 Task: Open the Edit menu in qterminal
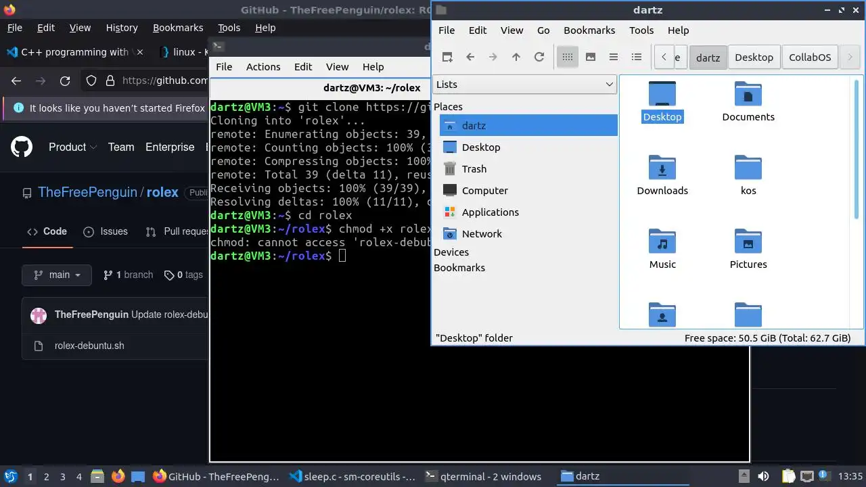click(x=303, y=67)
